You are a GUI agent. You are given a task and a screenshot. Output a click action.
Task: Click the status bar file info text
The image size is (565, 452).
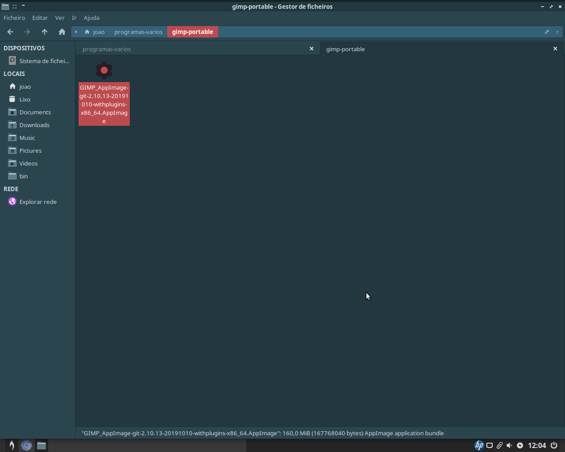click(263, 433)
